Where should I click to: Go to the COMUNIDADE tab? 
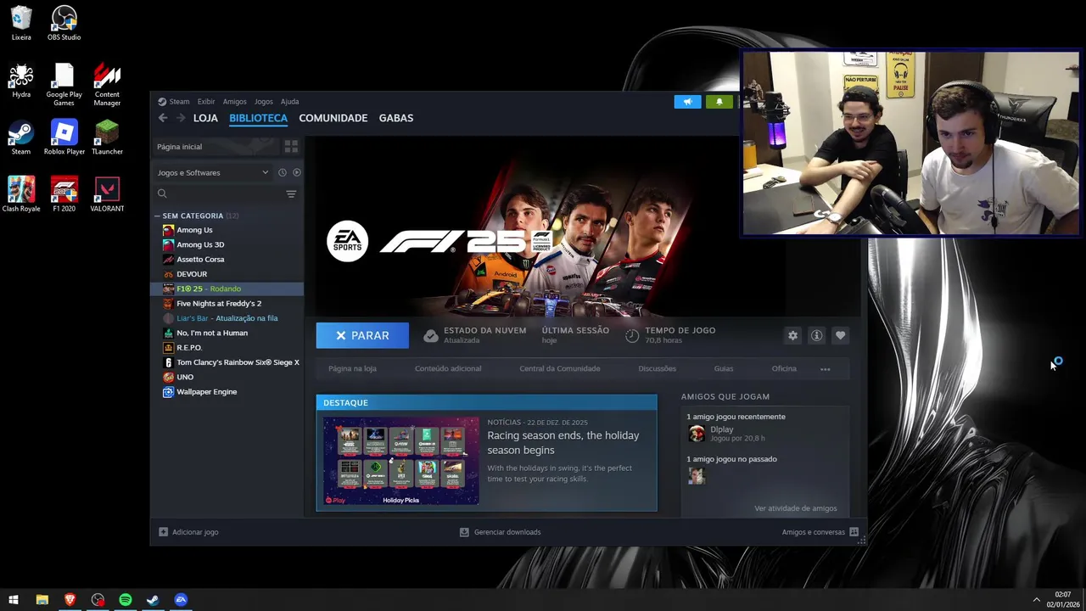click(x=333, y=118)
